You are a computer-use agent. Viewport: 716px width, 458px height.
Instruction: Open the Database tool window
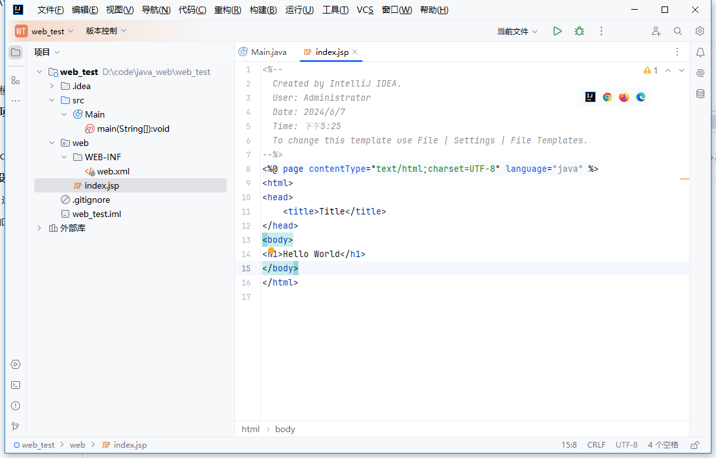point(700,94)
